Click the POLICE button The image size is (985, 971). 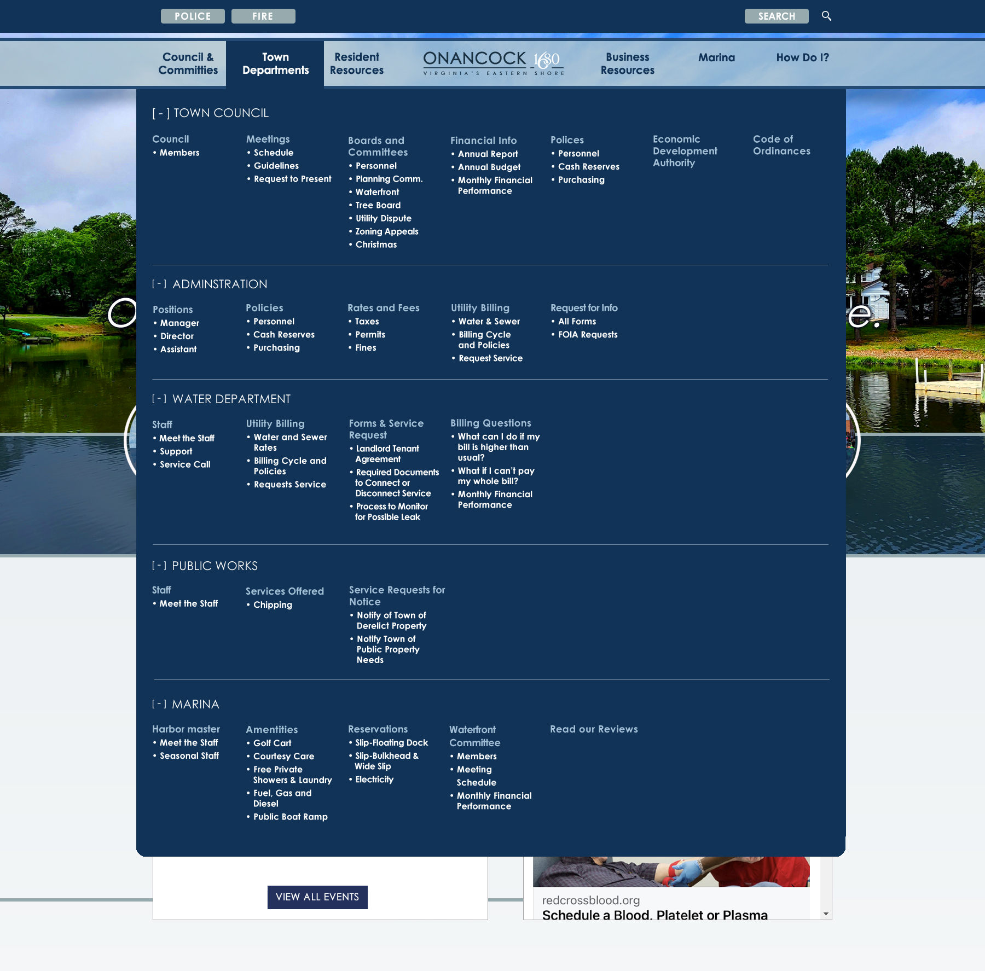[193, 16]
